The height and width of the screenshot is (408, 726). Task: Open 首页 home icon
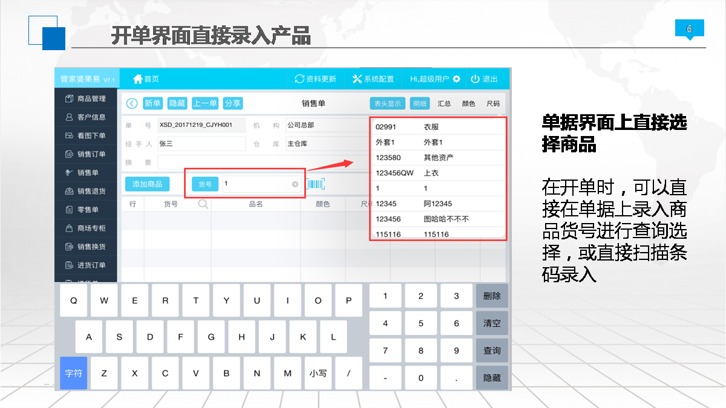[x=138, y=79]
